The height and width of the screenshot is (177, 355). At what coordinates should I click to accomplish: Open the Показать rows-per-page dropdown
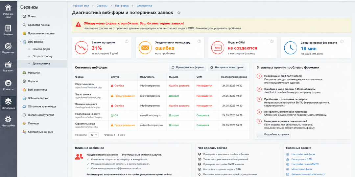[93, 135]
